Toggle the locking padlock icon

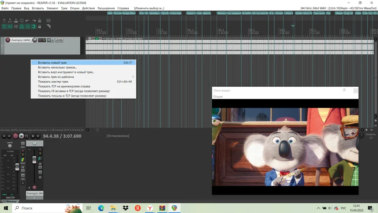click(x=39, y=26)
